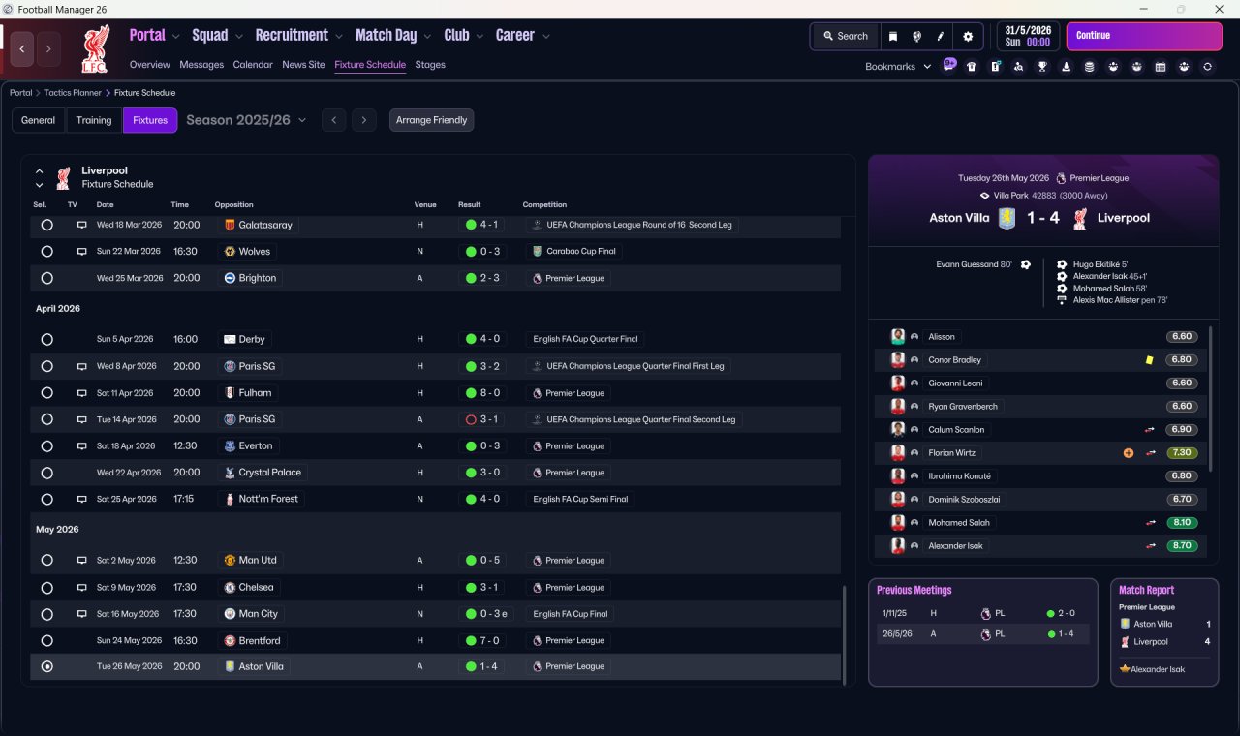Select the Fulham fixture radio button
Viewport: 1240px width, 736px height.
[x=46, y=393]
